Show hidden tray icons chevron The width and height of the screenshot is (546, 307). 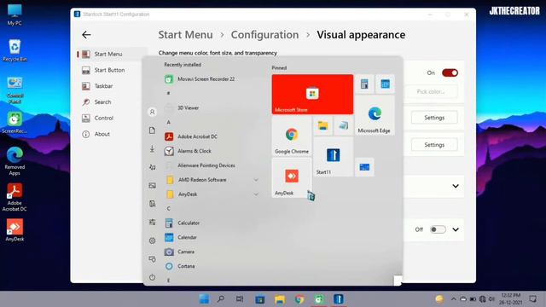pos(453,299)
